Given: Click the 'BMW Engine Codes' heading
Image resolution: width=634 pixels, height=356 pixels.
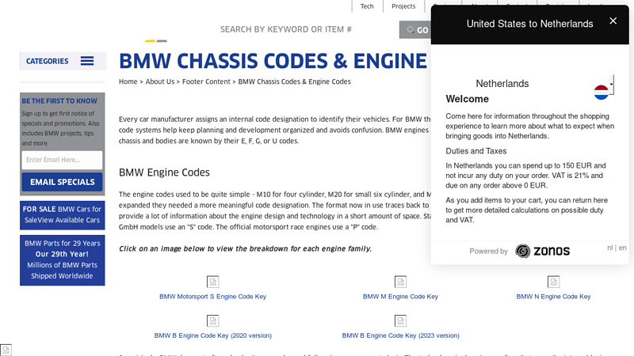Looking at the screenshot, I should tap(164, 172).
